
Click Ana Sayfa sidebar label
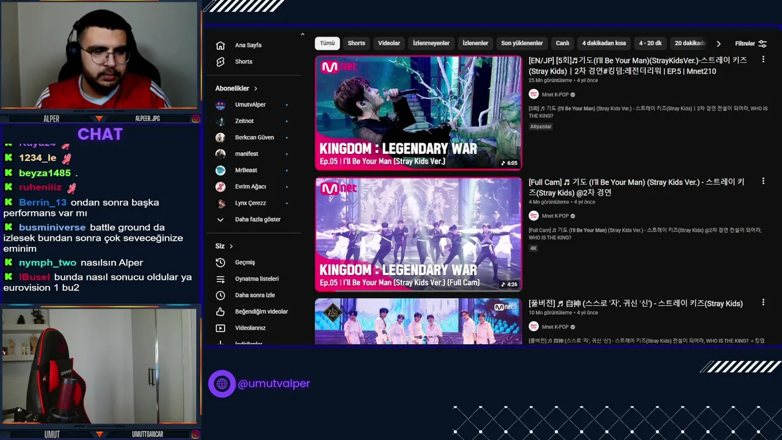pos(248,45)
